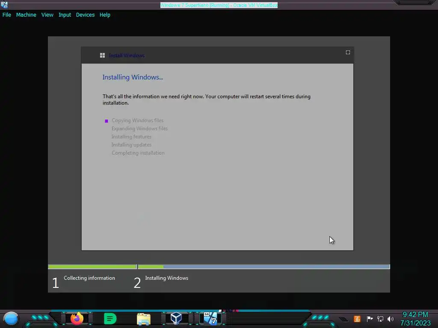Click the VirtualBox window title text
The image size is (438, 328).
point(219,5)
